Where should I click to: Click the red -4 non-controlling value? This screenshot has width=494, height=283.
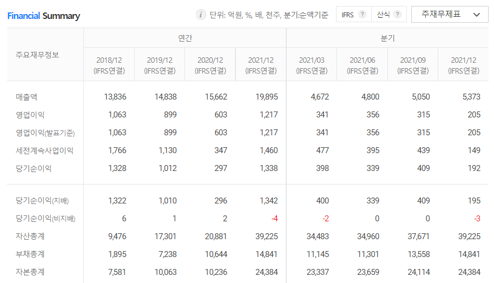[275, 219]
